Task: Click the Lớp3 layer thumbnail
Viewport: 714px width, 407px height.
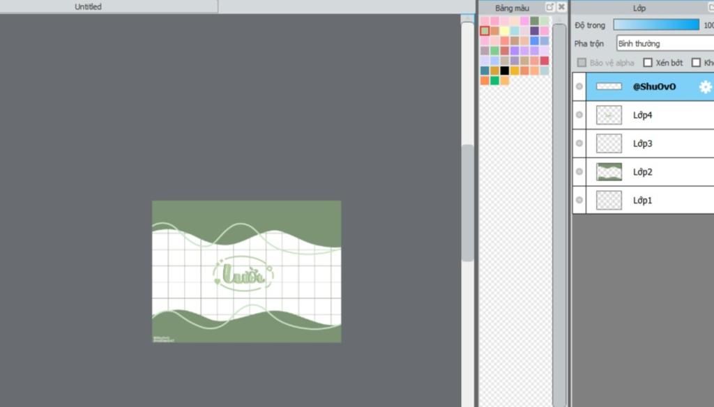Action: point(609,144)
